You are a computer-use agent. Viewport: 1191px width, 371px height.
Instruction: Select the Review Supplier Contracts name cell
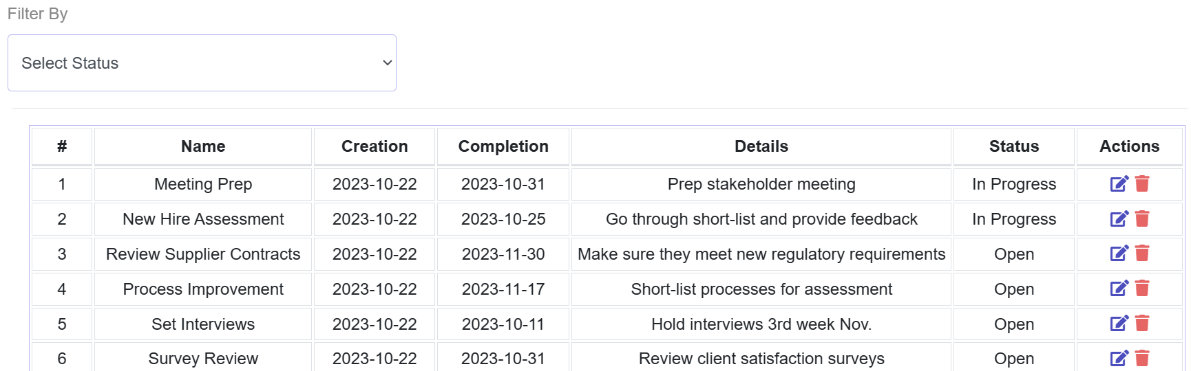point(203,254)
